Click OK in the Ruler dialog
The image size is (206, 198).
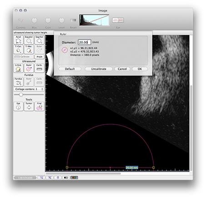pos(140,69)
